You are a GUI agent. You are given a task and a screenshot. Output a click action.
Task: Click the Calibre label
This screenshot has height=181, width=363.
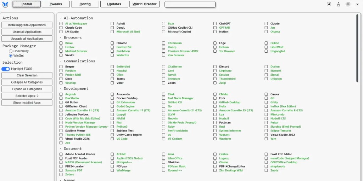(x=224, y=154)
